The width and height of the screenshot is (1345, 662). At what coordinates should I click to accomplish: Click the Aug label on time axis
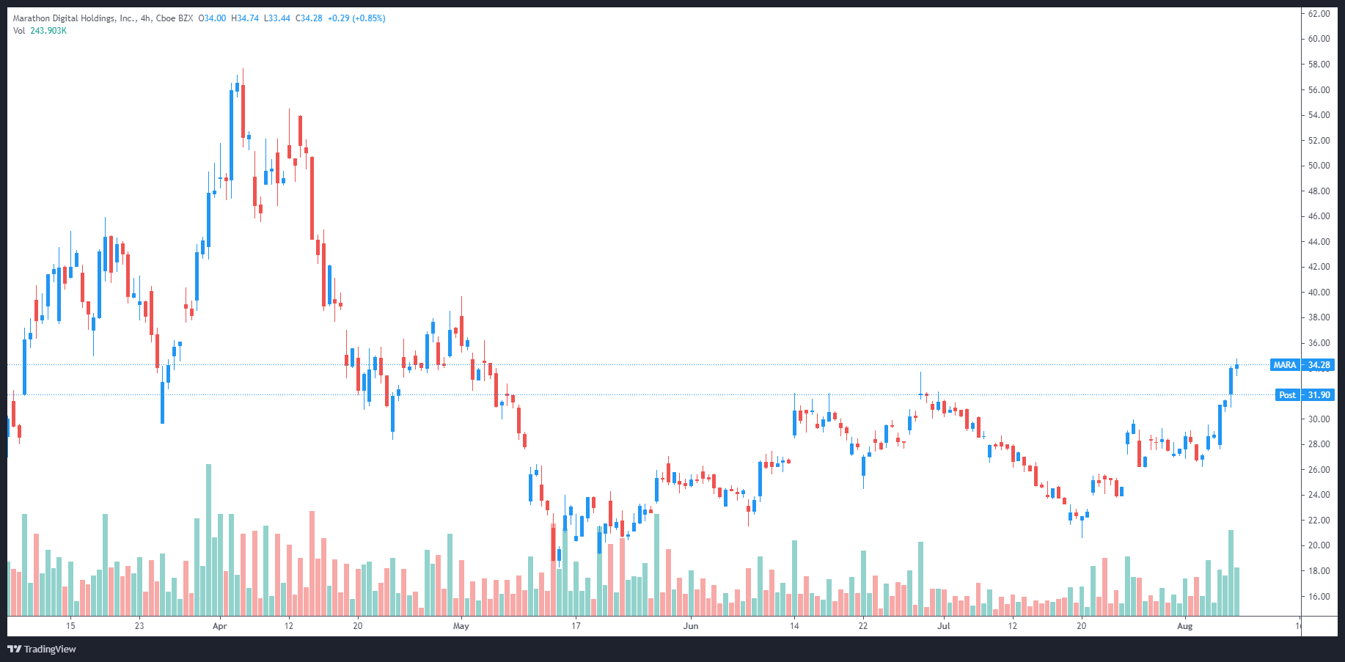[1184, 626]
